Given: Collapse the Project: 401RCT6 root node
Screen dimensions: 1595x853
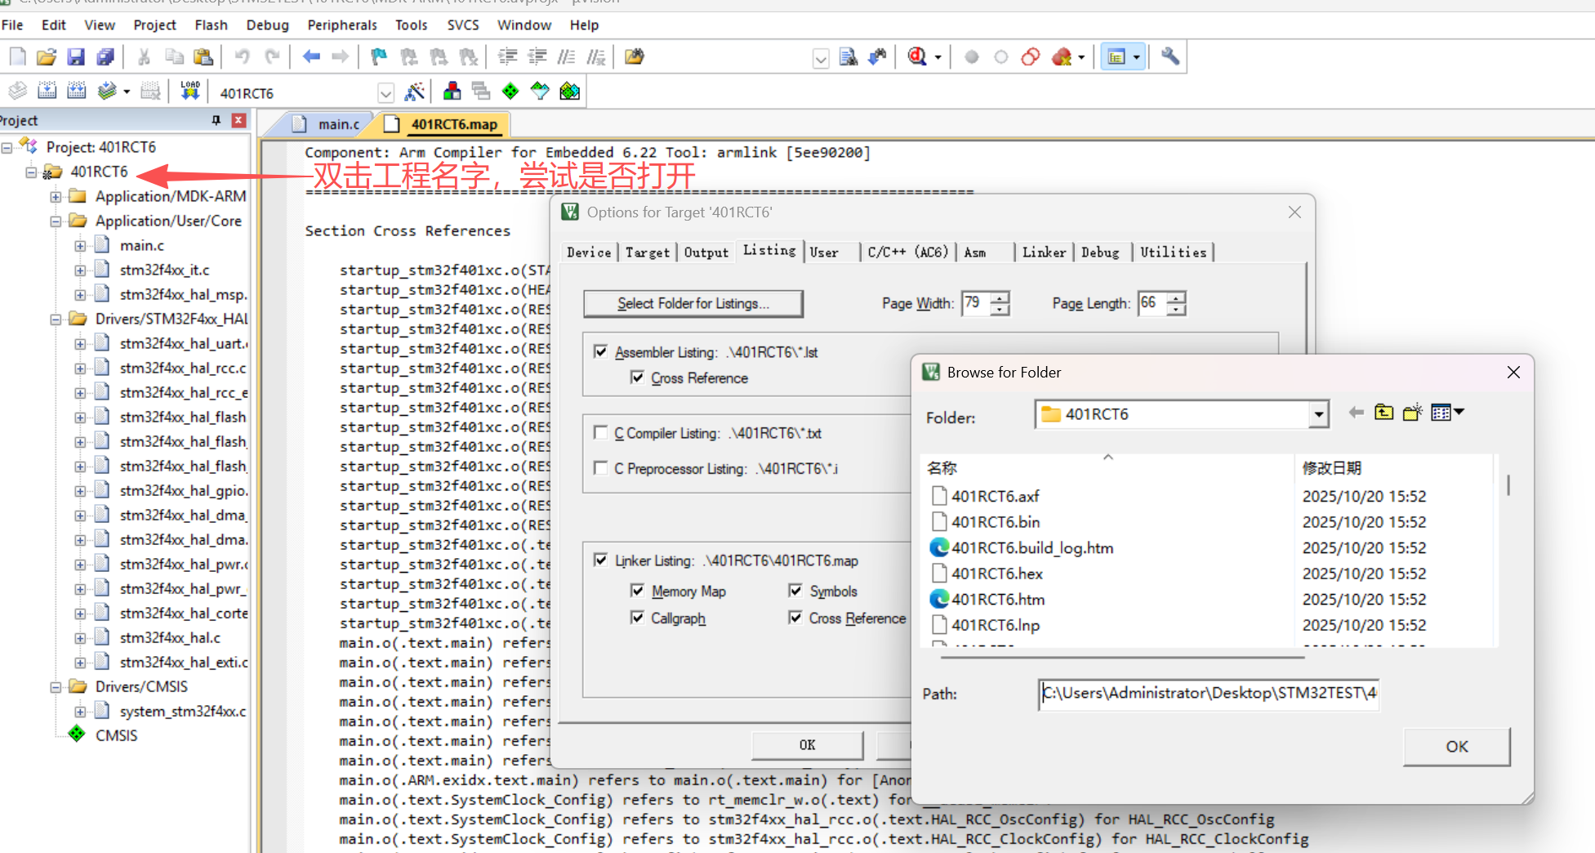Looking at the screenshot, I should coord(7,148).
